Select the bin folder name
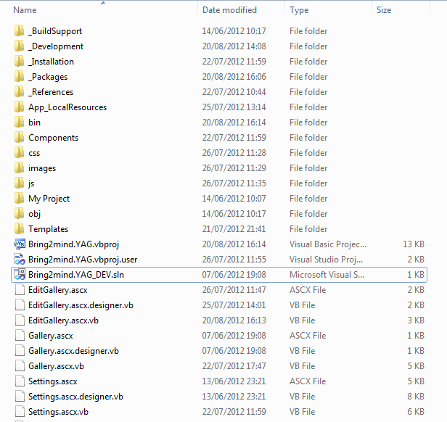Screen dimensions: 447x422 click(x=35, y=123)
